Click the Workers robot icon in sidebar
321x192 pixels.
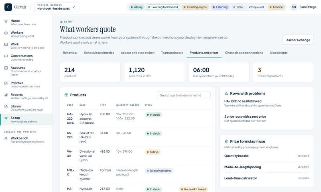(x=6, y=33)
